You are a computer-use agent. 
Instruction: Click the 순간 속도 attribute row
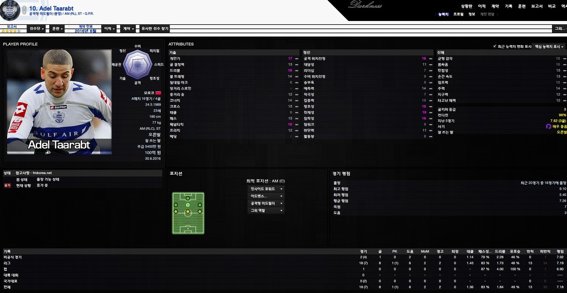[x=501, y=76]
